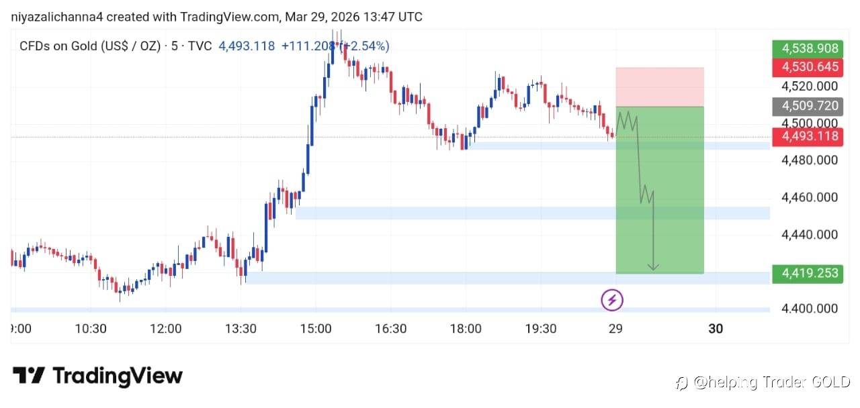Click the TradingView logo icon
The height and width of the screenshot is (408, 860).
pyautogui.click(x=29, y=376)
